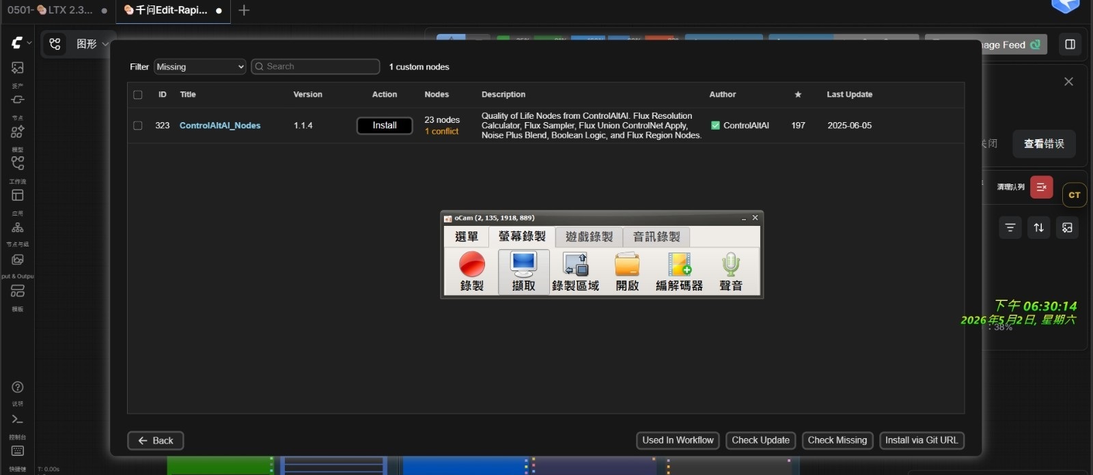This screenshot has width=1093, height=475.
Task: Click the Check Update button
Action: [x=760, y=440]
